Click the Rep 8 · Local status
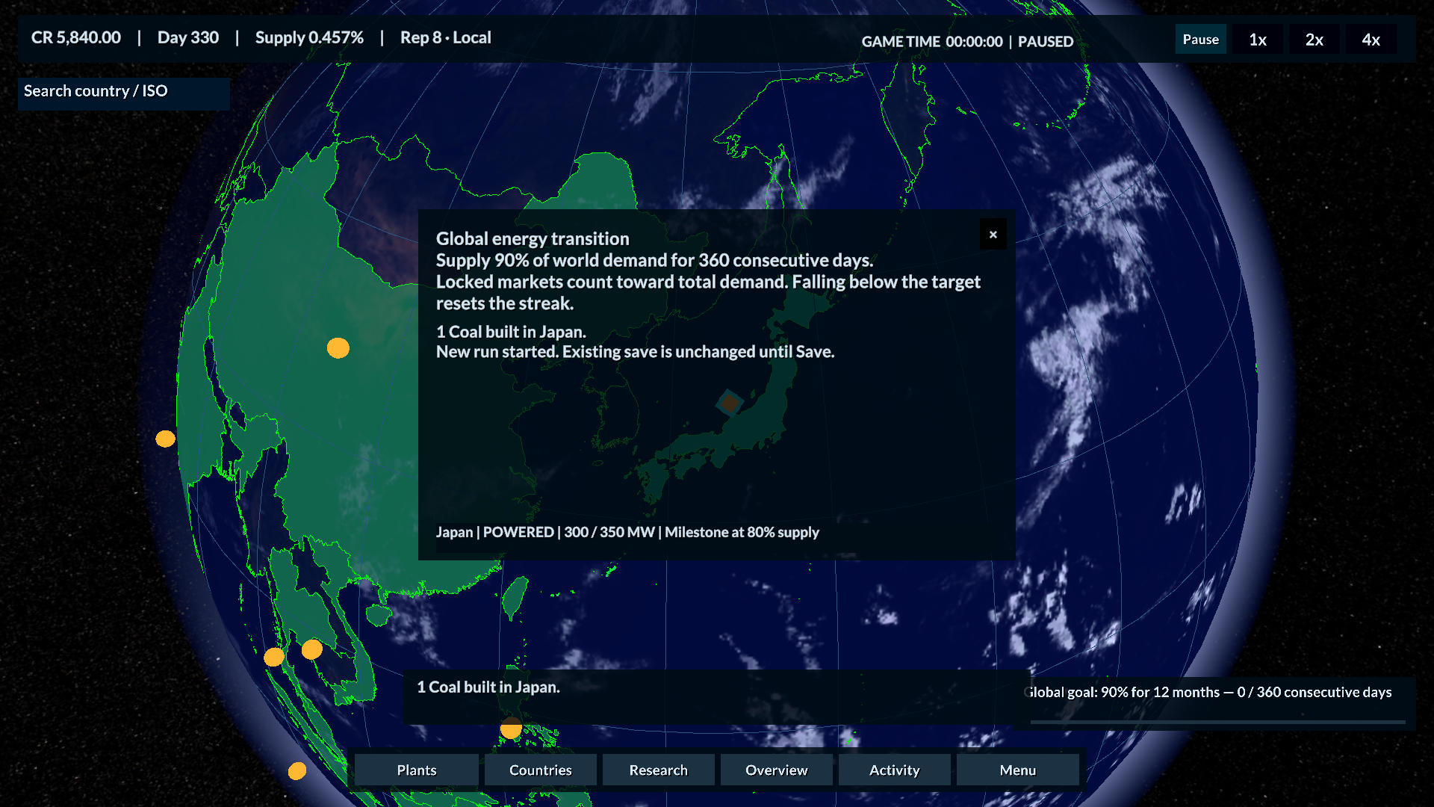1434x807 pixels. tap(446, 37)
